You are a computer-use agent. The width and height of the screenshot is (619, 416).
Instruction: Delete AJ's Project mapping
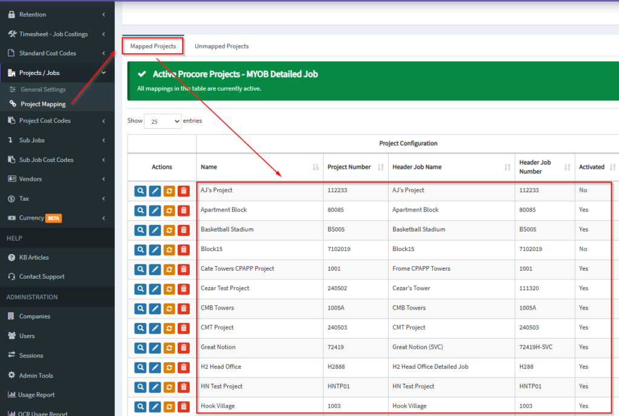click(184, 191)
